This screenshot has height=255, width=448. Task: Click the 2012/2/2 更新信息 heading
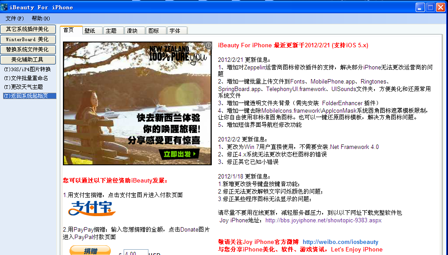242,140
